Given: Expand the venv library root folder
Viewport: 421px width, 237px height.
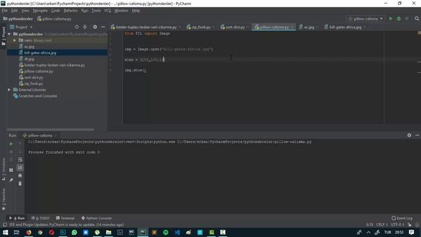Looking at the screenshot, I should click(14, 40).
